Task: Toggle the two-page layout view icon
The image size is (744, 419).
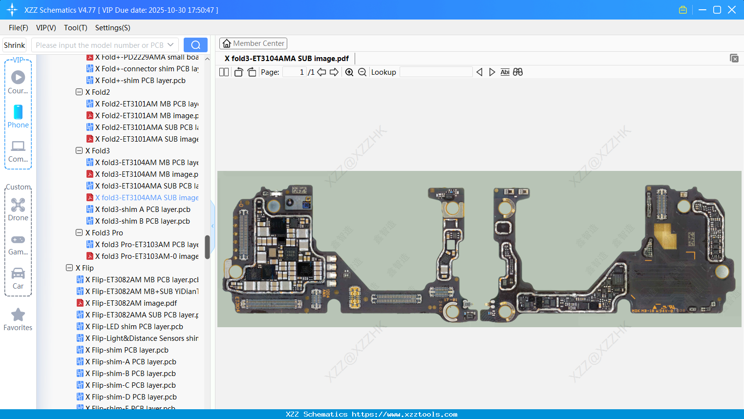Action: pos(224,72)
